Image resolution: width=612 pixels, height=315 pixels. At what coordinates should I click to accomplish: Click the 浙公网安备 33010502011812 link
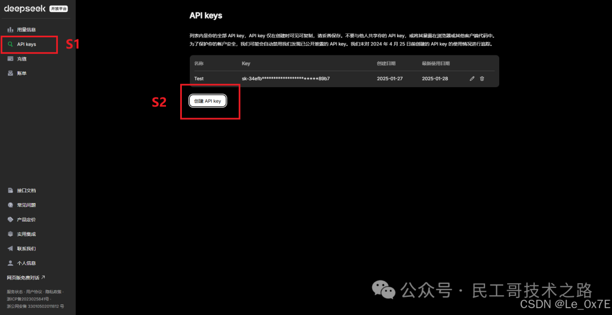pos(35,307)
